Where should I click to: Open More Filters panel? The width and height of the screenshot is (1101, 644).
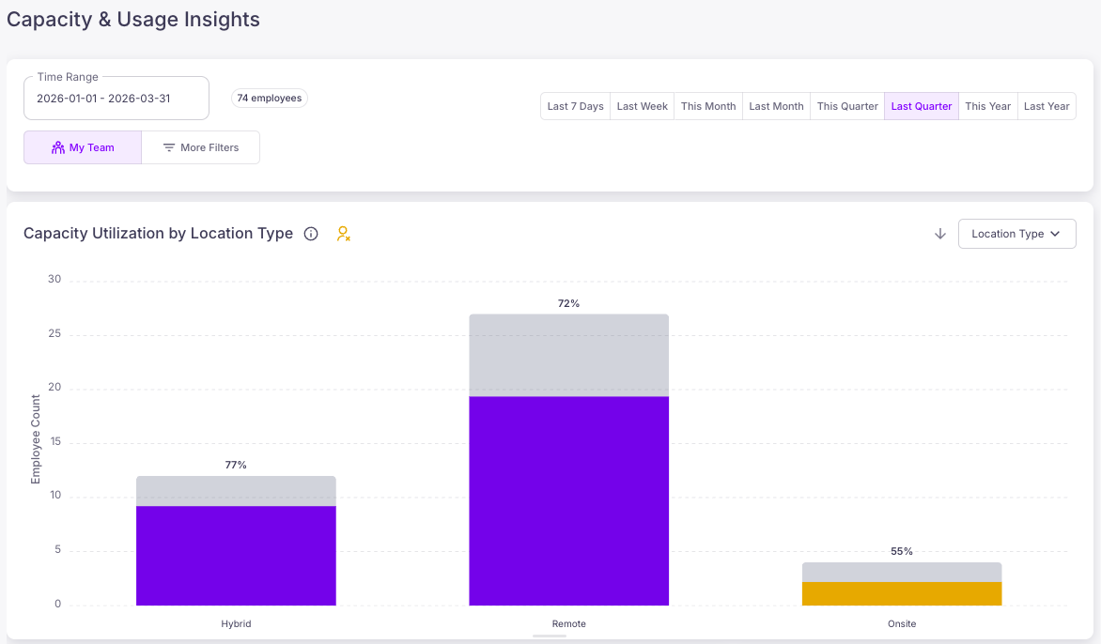pos(201,147)
